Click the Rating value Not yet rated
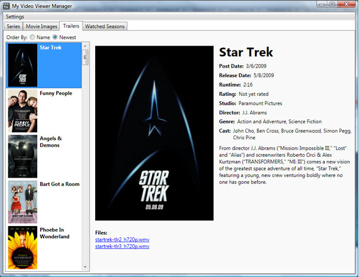 pyautogui.click(x=254, y=94)
